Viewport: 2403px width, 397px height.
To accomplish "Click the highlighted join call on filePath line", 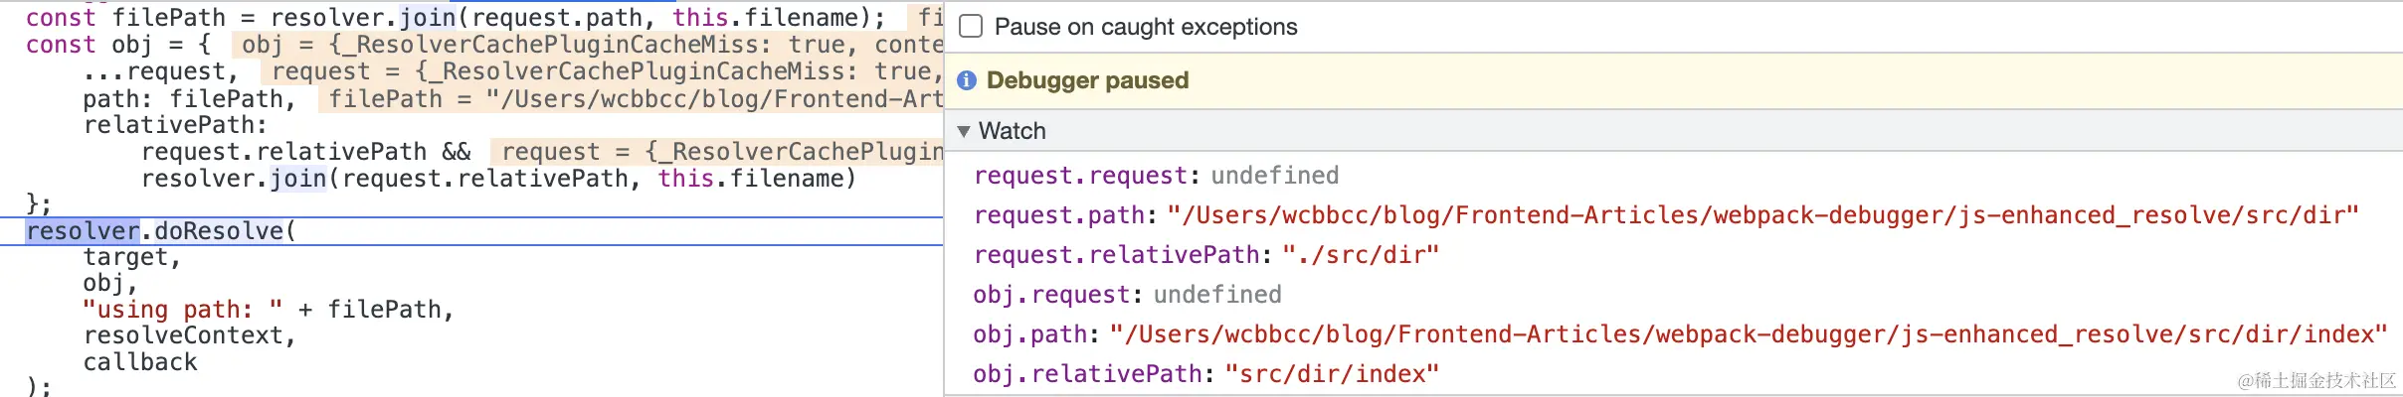I will 428,18.
